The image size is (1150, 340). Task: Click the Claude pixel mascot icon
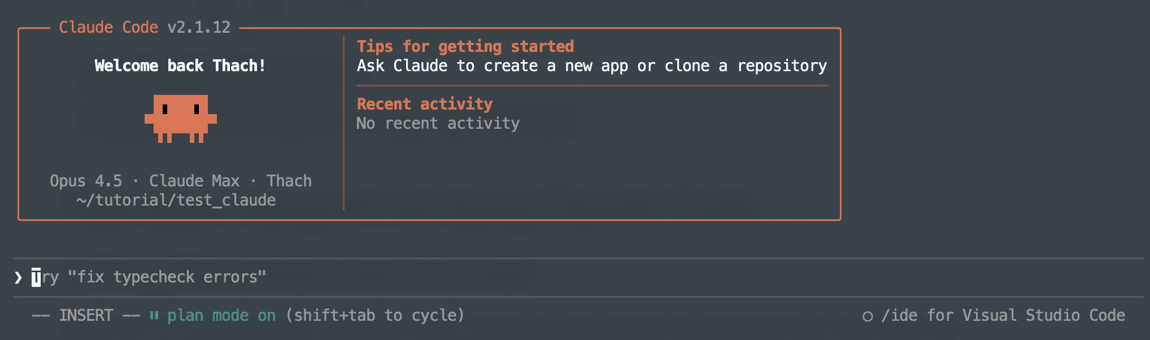click(x=181, y=118)
